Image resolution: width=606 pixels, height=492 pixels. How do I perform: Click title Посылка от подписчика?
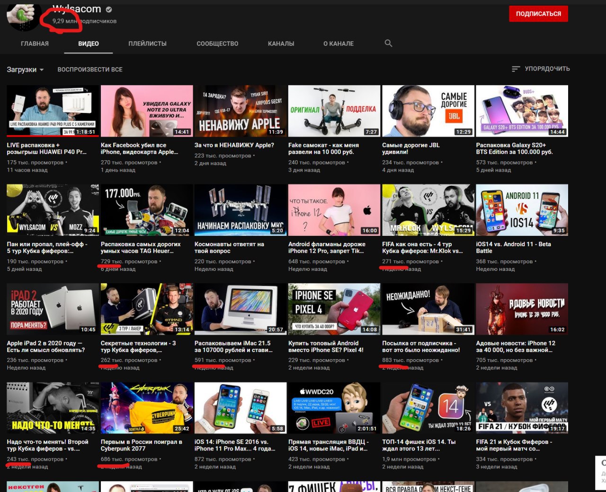point(421,346)
